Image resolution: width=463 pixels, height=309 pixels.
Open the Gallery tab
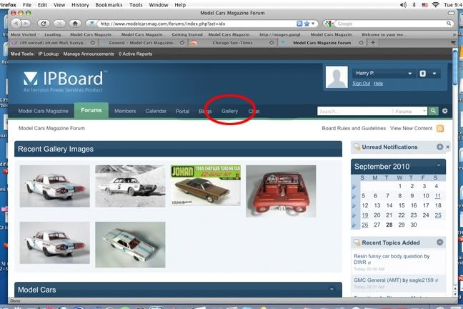coord(229,112)
